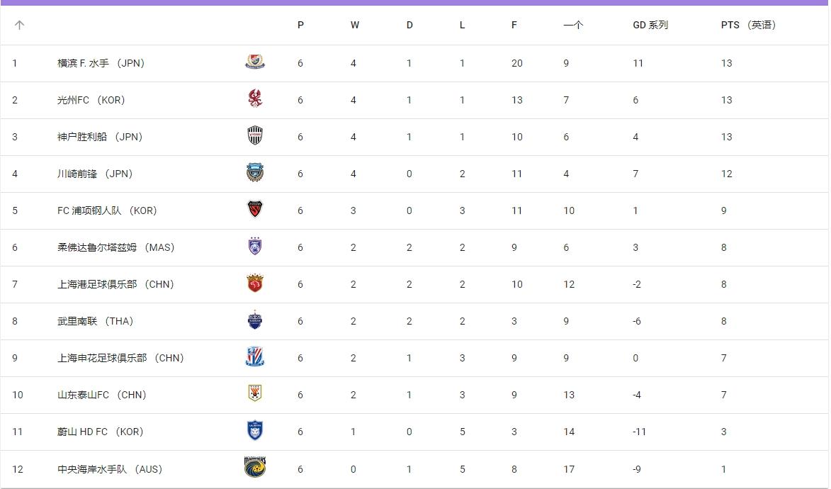Click the 蔚山 HD FC club crest
The height and width of the screenshot is (489, 831).
pos(255,431)
